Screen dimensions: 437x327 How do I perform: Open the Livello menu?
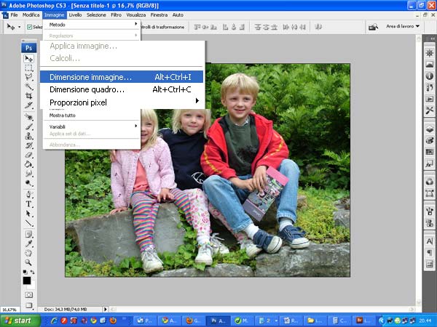(75, 15)
